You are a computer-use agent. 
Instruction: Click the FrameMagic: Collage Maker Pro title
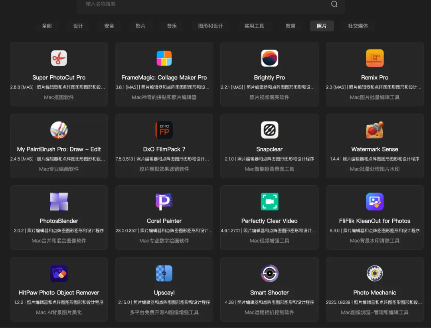(x=164, y=78)
